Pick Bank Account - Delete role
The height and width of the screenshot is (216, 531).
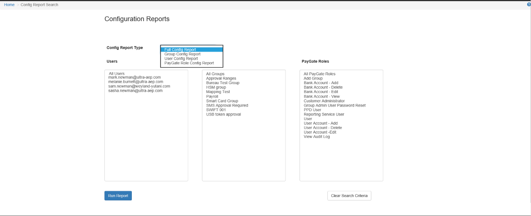tap(323, 87)
